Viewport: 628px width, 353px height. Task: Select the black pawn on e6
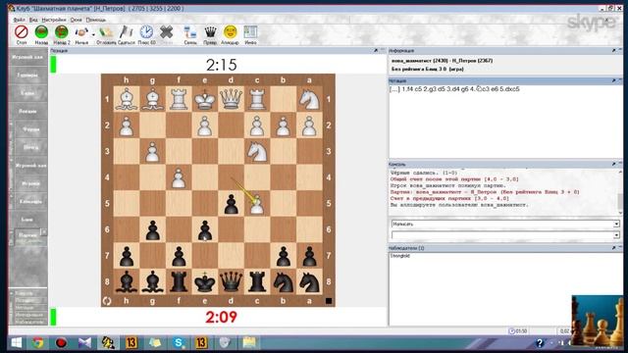pyautogui.click(x=205, y=229)
